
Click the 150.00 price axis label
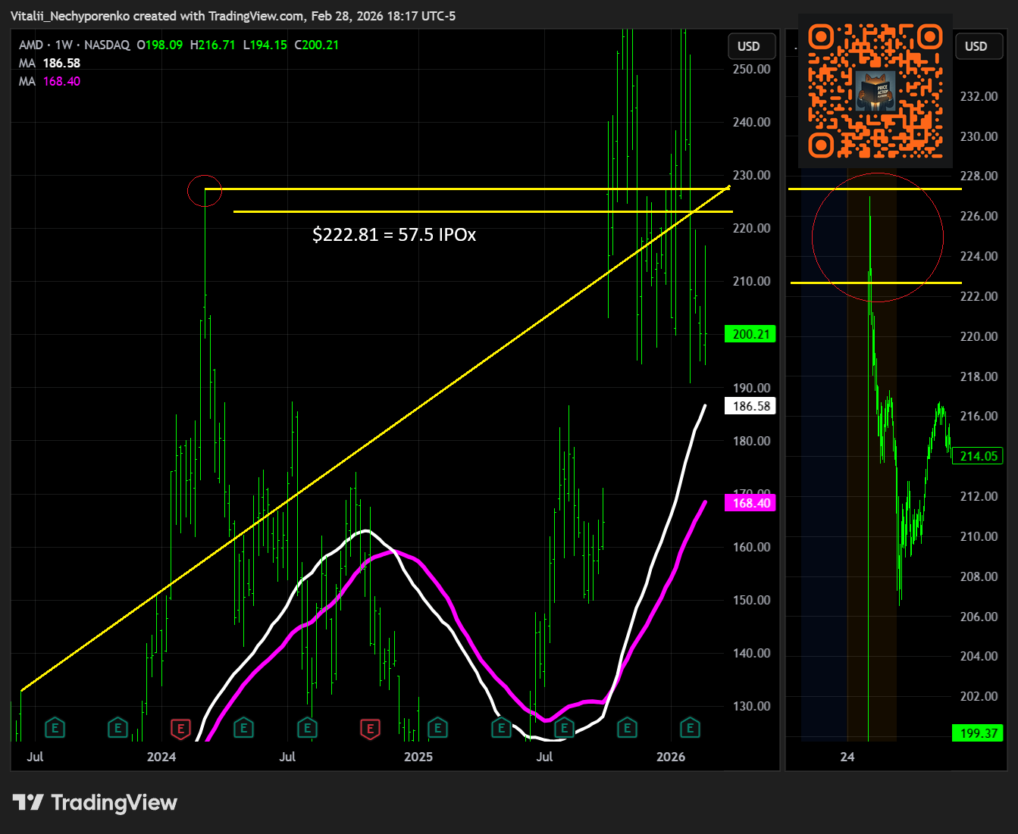click(x=751, y=600)
